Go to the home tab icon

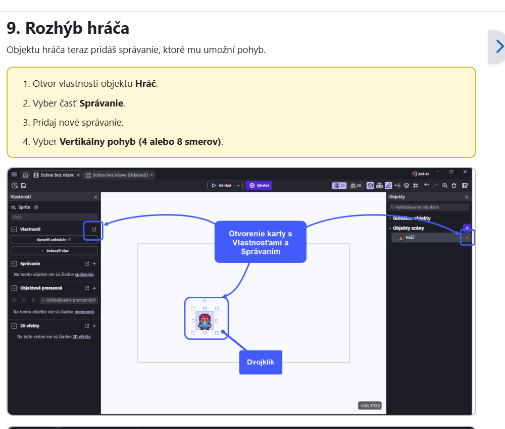pyautogui.click(x=25, y=175)
